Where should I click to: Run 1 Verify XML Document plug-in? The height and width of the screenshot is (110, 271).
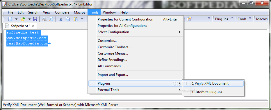(x=213, y=83)
